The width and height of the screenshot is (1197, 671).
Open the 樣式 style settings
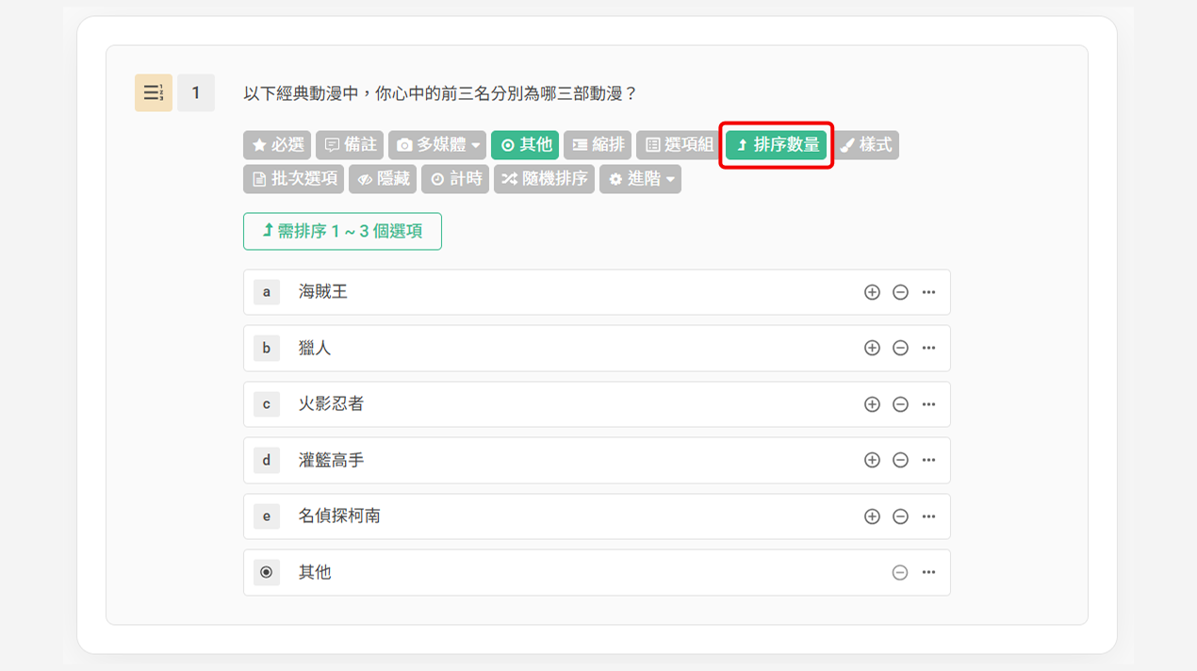click(866, 145)
